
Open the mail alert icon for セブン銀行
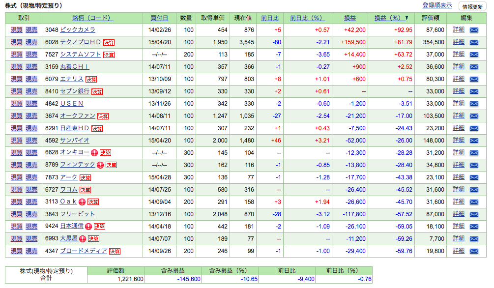coord(474,91)
